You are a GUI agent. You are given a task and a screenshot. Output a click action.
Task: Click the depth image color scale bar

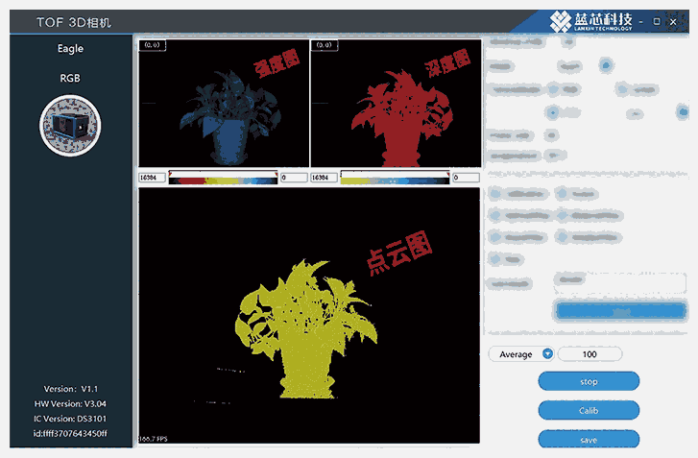click(x=395, y=178)
